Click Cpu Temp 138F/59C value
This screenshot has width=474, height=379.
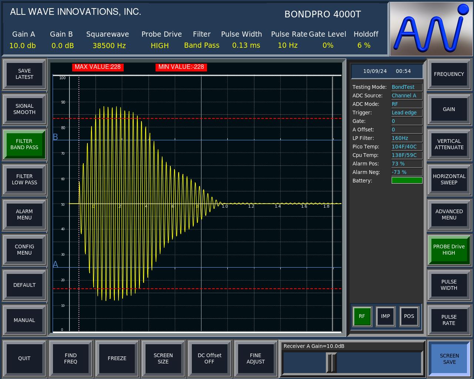point(407,155)
